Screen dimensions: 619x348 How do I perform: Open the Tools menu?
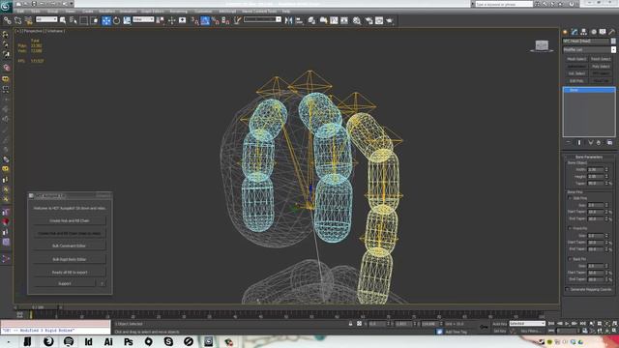[x=36, y=12]
